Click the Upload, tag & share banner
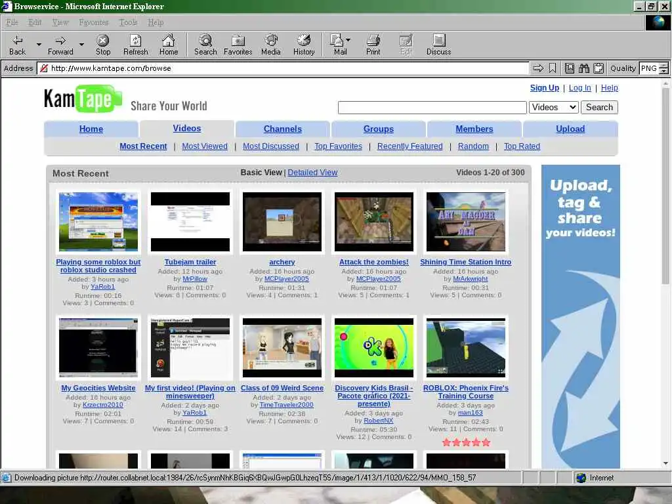The width and height of the screenshot is (672, 504). (580, 316)
